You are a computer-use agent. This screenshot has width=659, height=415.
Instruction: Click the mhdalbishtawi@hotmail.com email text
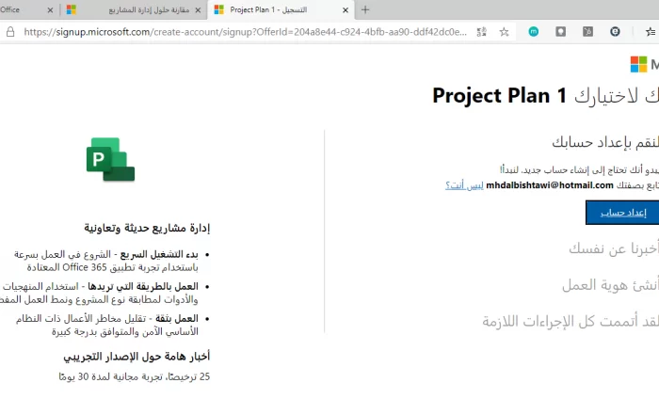(x=550, y=185)
